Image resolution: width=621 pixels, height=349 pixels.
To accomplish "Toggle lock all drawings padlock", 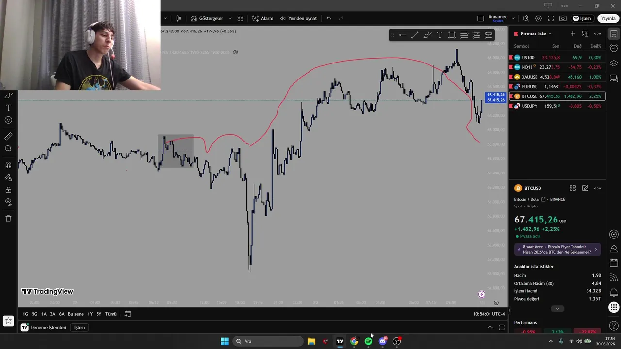I will [8, 190].
